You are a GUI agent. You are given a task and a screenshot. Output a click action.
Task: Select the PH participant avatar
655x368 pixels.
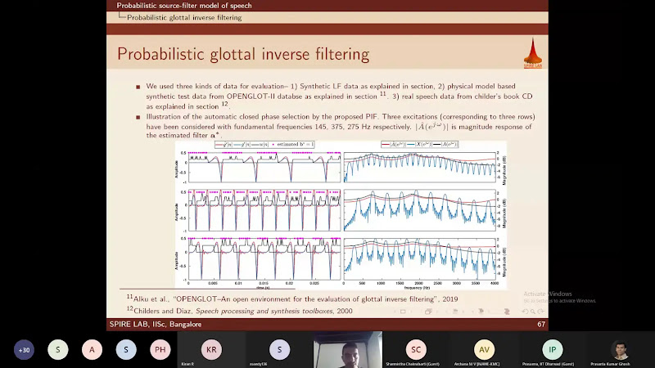click(160, 350)
